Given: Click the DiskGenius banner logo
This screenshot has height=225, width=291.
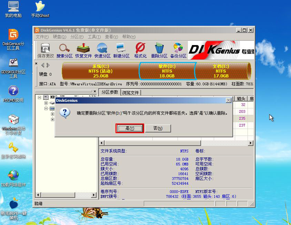Looking at the screenshot, I should coord(221,50).
